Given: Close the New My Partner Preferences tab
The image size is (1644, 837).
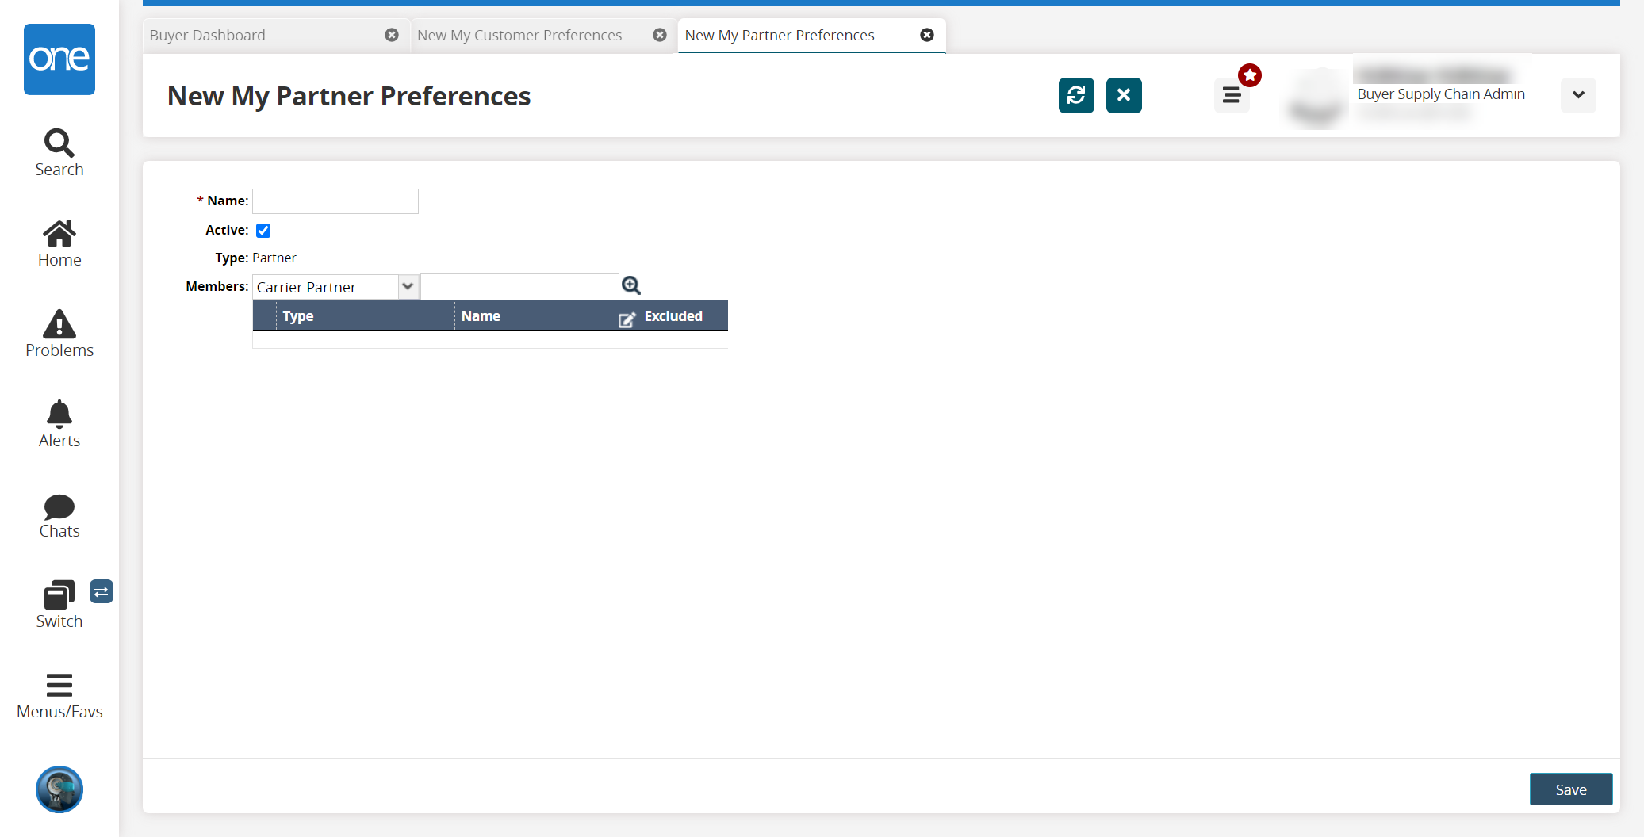Looking at the screenshot, I should click(927, 35).
